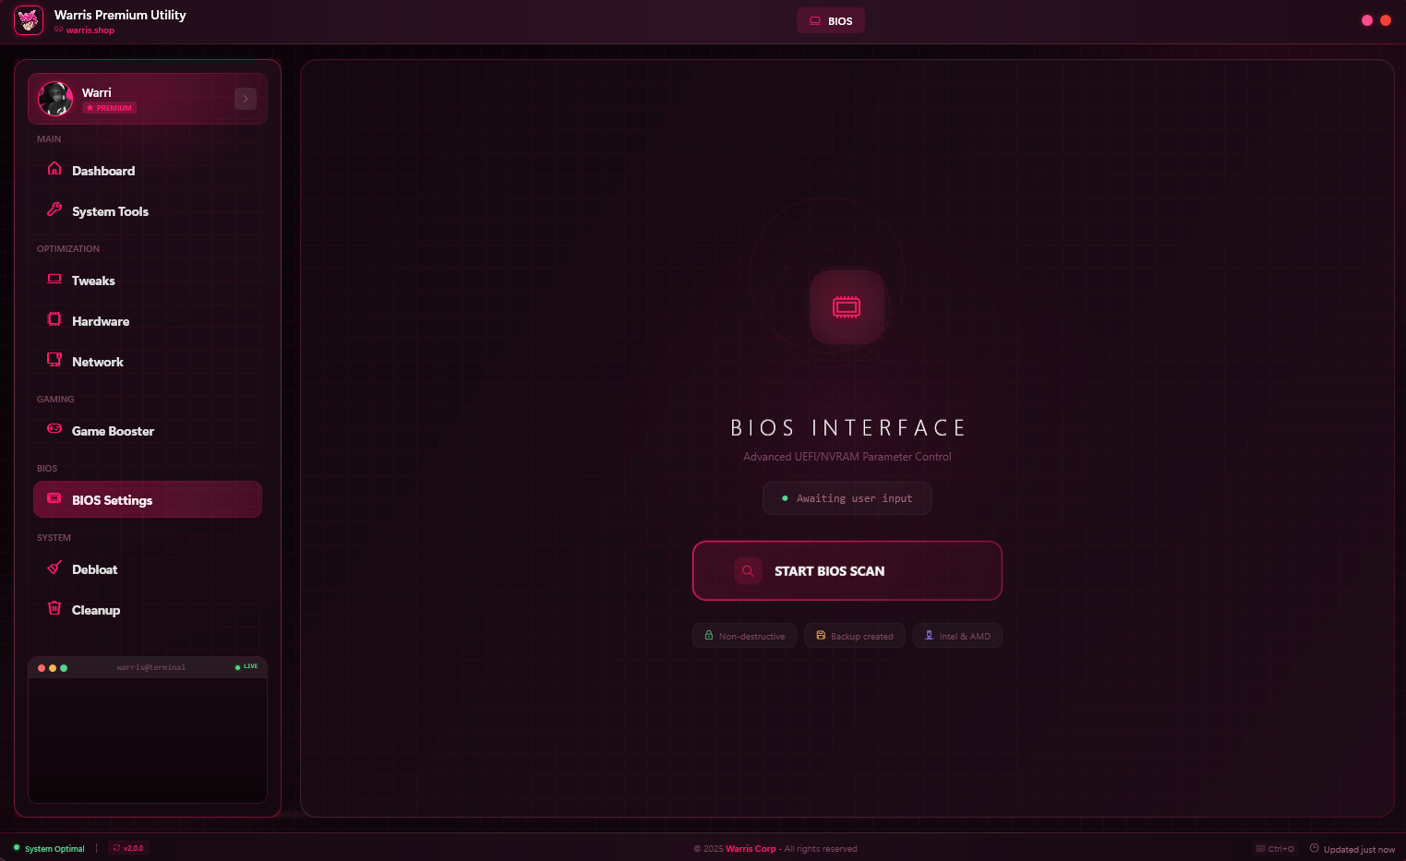Click the Cleanup trash icon
This screenshot has height=861, width=1406.
pos(54,609)
